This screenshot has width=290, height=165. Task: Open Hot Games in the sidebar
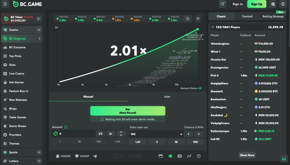point(22,82)
